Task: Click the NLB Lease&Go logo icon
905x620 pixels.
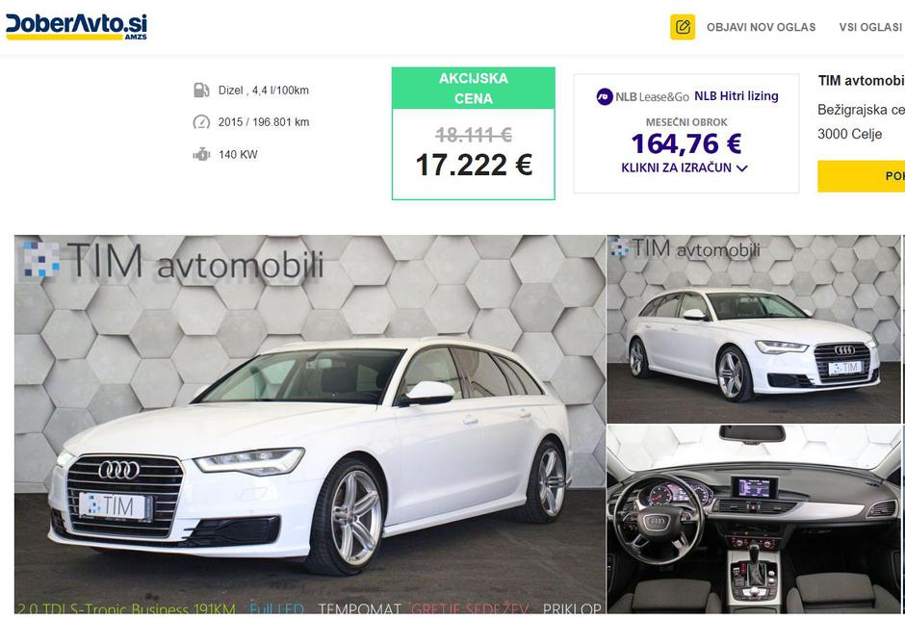Action: [605, 96]
